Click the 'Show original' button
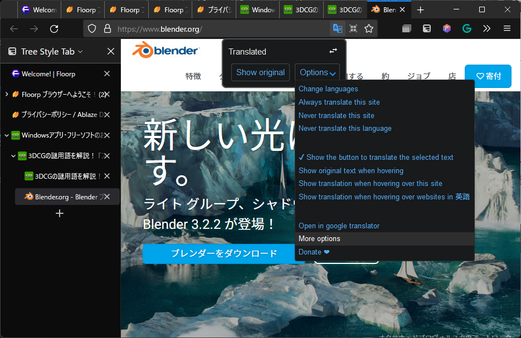Screen dimensions: 521x338 coord(260,72)
